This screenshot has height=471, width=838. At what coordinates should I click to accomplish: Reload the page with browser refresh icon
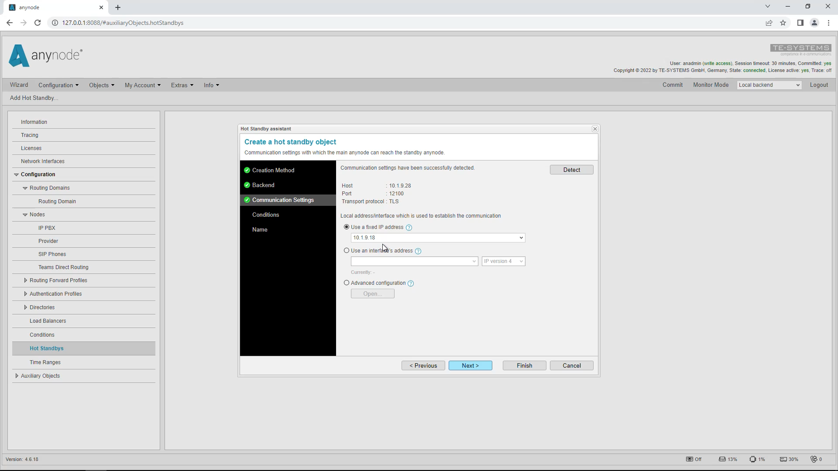pyautogui.click(x=38, y=23)
